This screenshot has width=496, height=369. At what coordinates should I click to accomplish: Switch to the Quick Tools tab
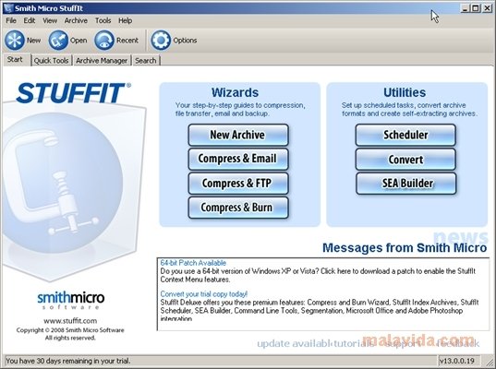tap(51, 60)
